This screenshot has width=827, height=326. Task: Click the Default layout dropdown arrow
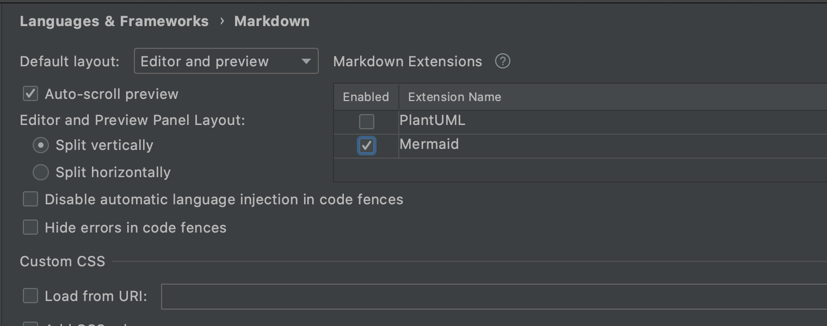(306, 61)
